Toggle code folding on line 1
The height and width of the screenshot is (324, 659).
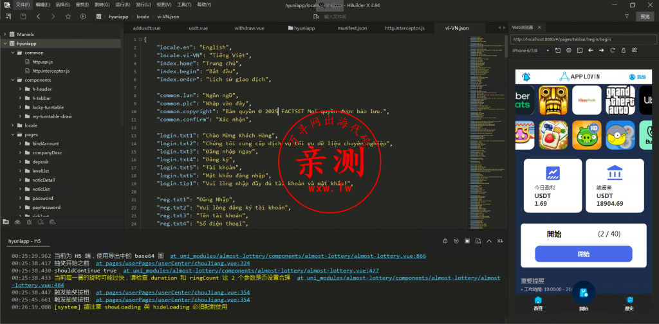pos(140,40)
